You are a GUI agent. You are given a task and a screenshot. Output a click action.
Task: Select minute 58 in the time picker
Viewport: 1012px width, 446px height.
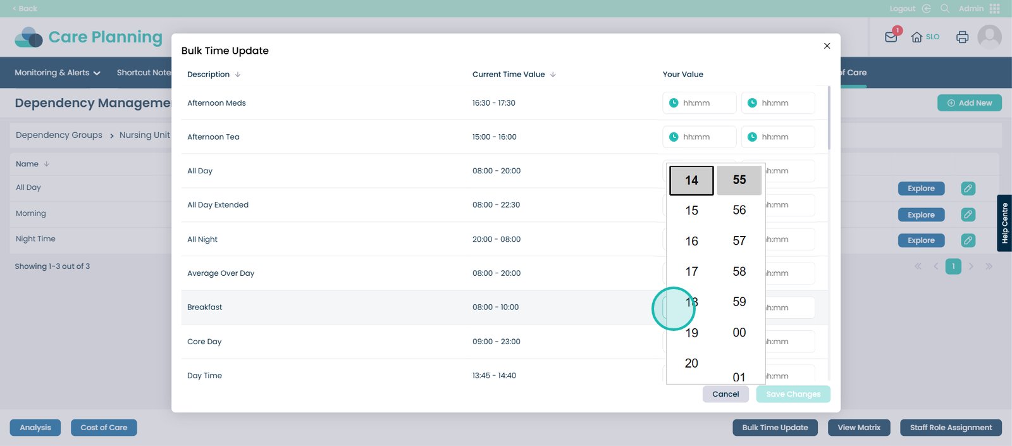click(x=739, y=271)
